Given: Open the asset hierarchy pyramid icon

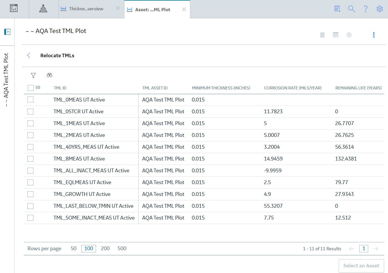Looking at the screenshot, I should [x=43, y=8].
